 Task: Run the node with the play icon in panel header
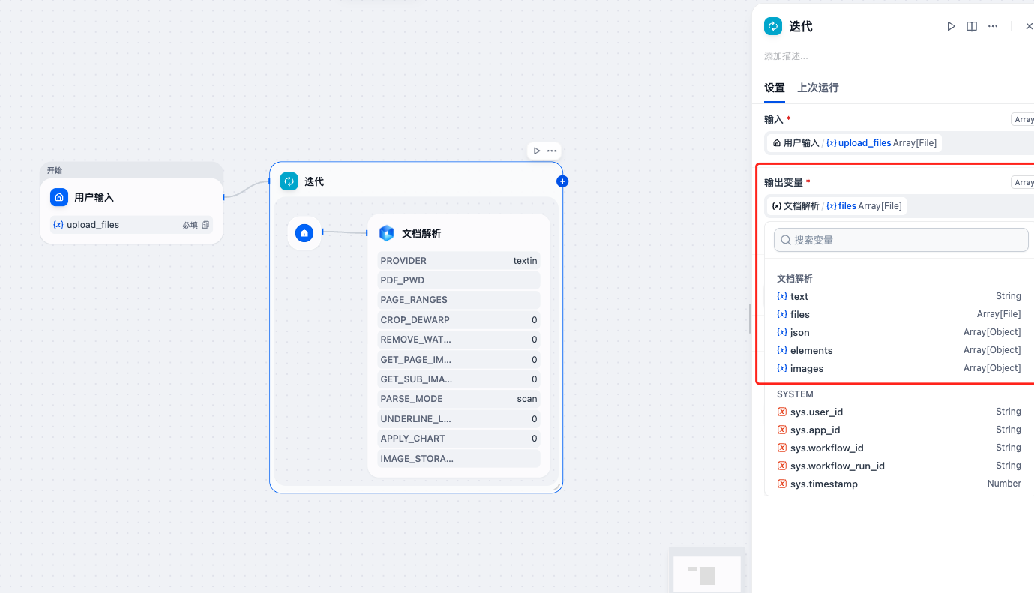click(x=952, y=25)
